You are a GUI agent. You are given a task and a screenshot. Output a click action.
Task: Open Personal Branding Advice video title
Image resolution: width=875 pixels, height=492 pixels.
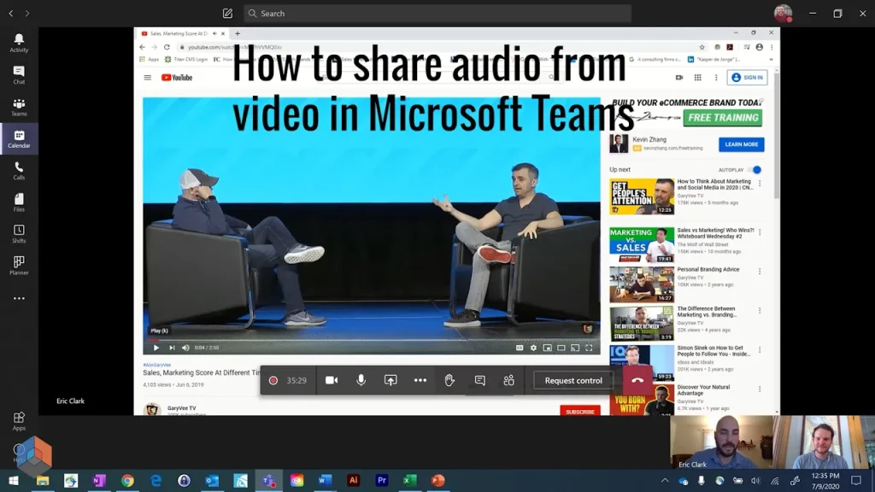click(708, 269)
